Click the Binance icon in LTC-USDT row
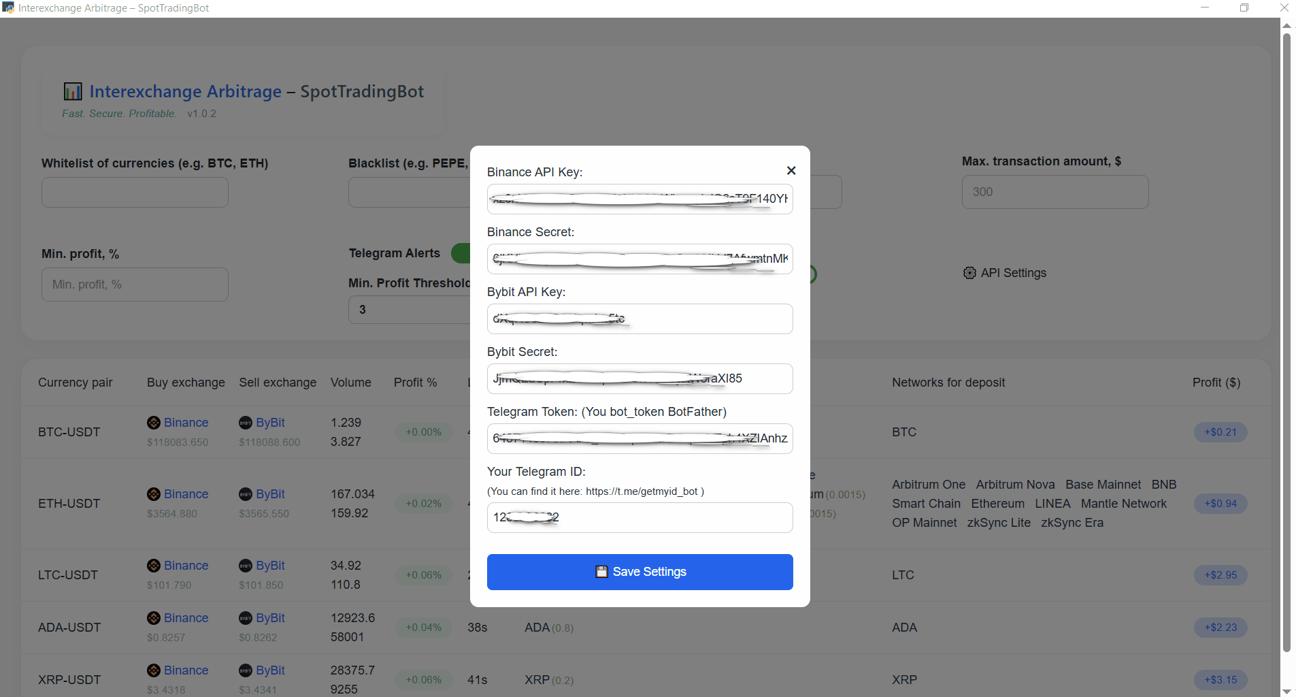The height and width of the screenshot is (697, 1296). point(154,566)
